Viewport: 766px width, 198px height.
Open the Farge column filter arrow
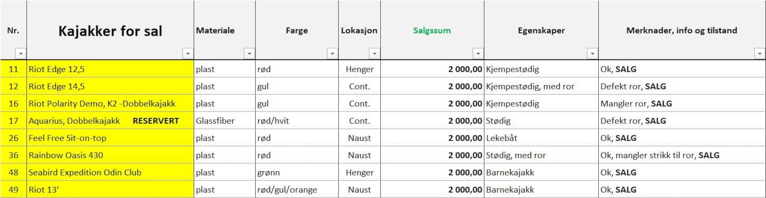tap(332, 54)
